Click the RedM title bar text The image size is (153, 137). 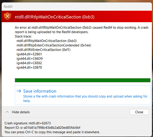[x=8, y=7]
